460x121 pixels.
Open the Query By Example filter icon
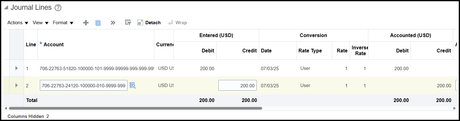pyautogui.click(x=128, y=23)
